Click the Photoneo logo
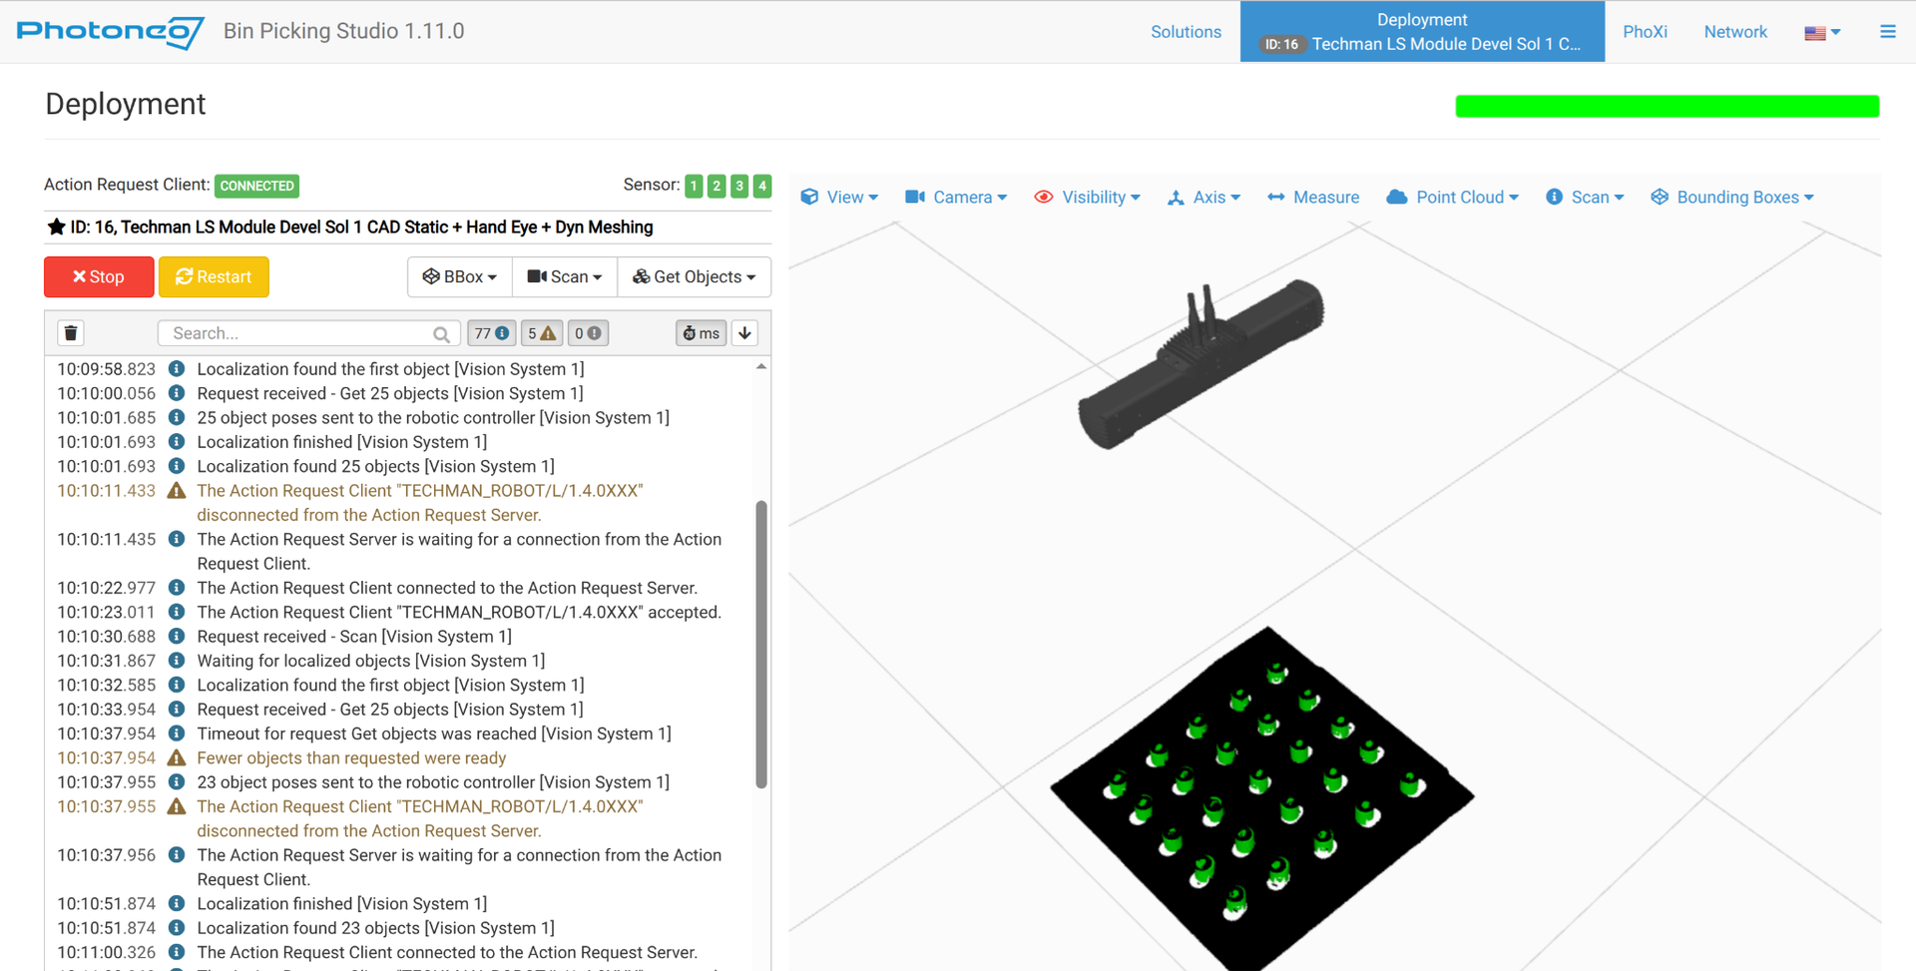The image size is (1916, 971). pos(110,31)
